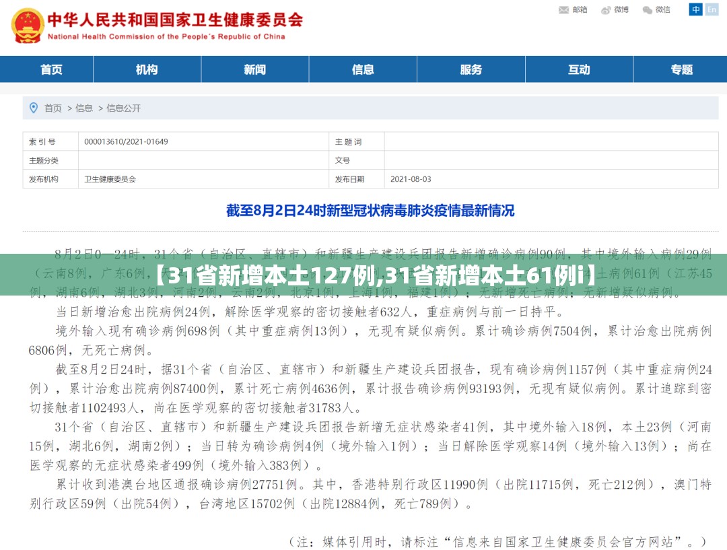The height and width of the screenshot is (550, 727).
Task: Open the 邮箱 mail envelope icon
Action: point(563,9)
